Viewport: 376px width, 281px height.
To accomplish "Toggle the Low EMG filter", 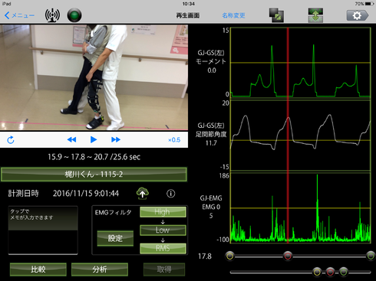I will [163, 230].
